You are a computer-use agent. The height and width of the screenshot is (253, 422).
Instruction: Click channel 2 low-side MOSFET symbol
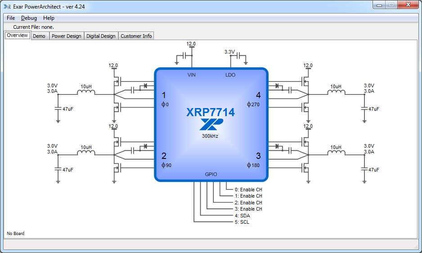117,168
